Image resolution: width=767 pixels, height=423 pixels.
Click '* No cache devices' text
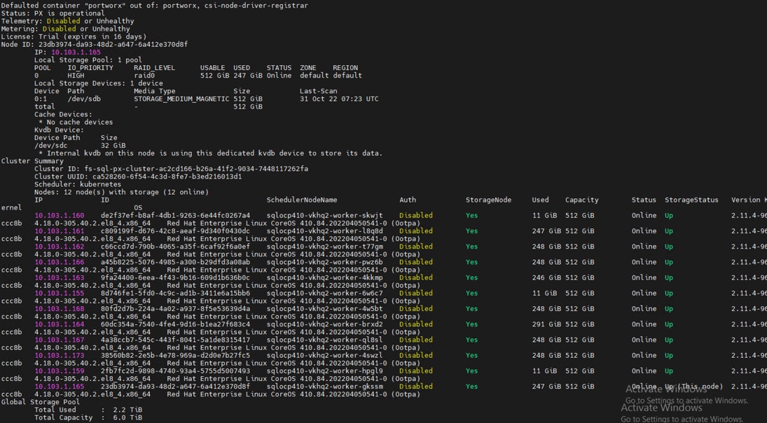76,123
